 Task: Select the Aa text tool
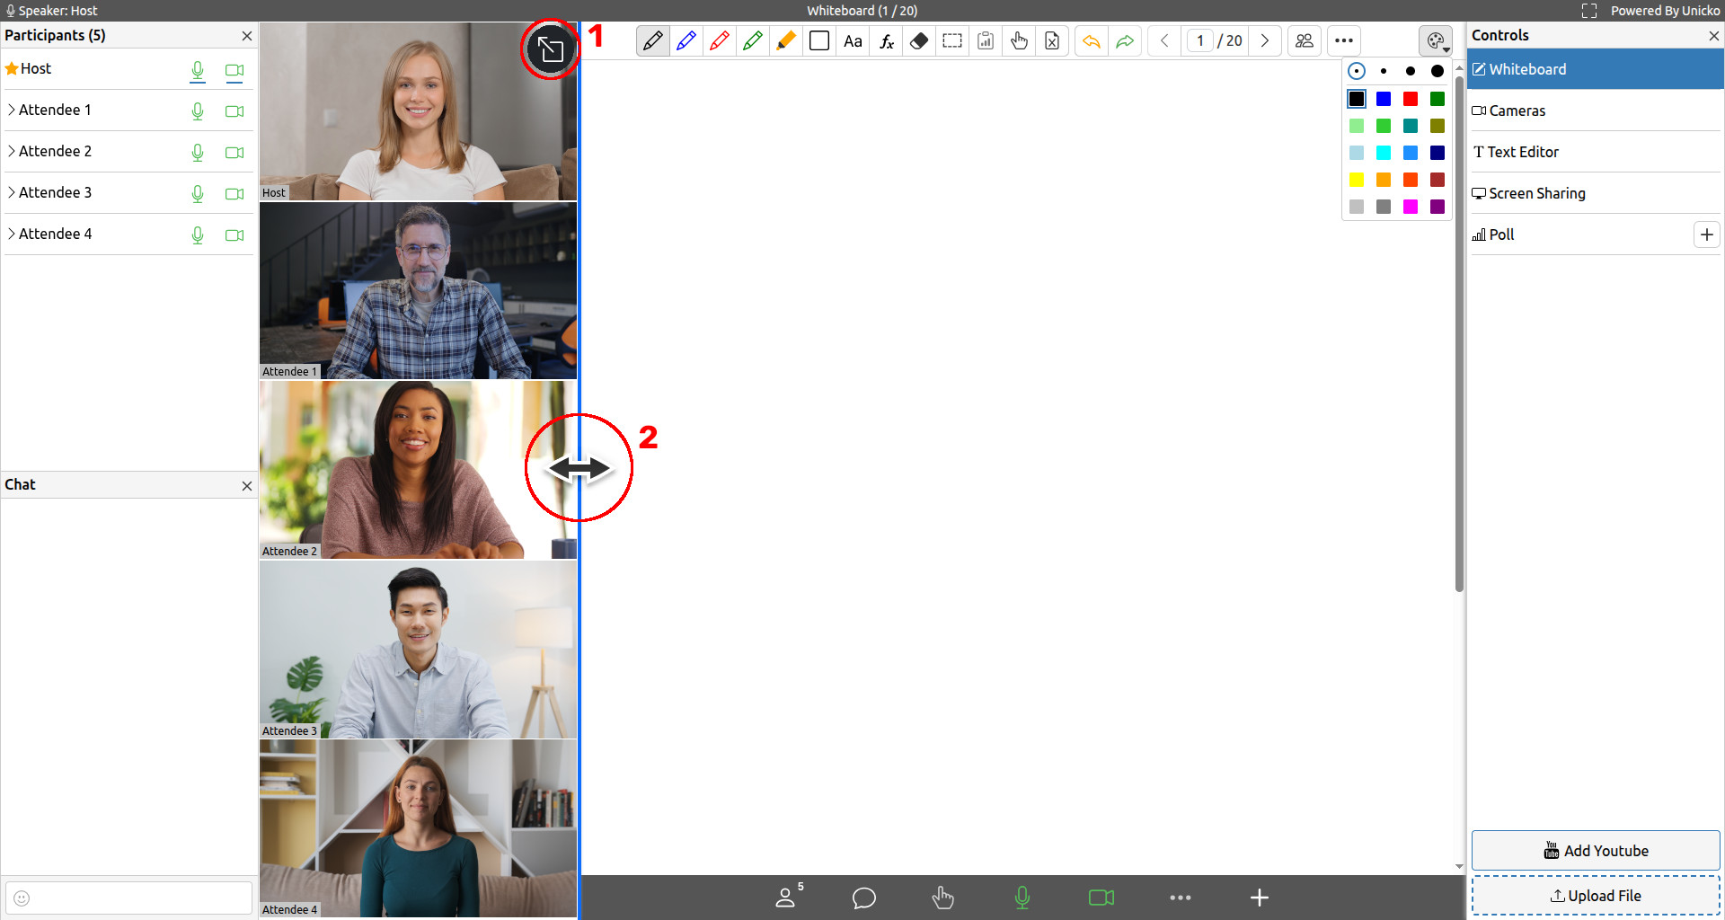click(x=853, y=40)
